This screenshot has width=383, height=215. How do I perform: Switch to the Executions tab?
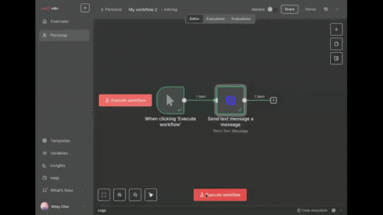click(215, 19)
